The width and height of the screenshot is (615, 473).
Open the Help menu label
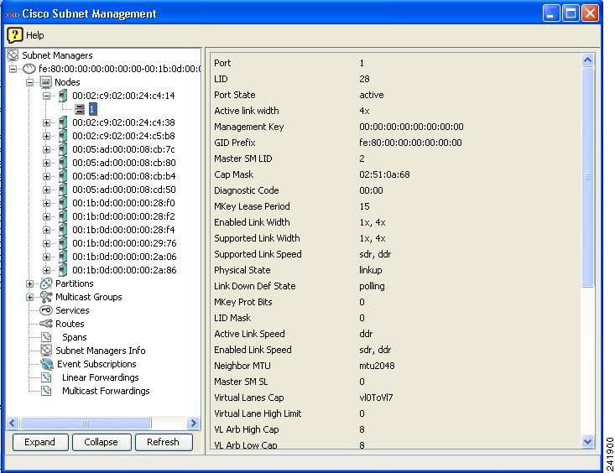35,35
